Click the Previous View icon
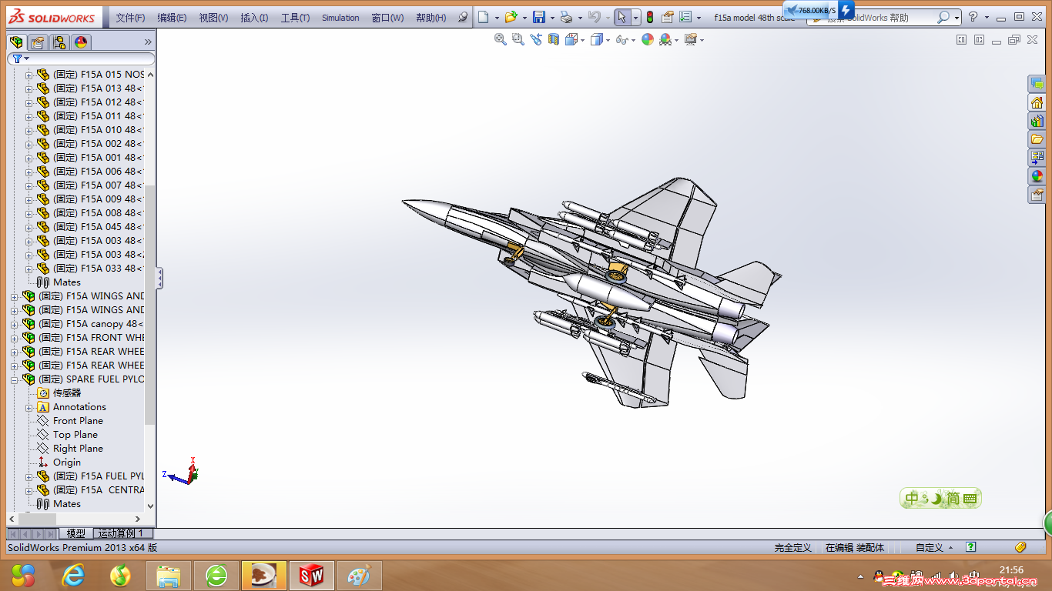 click(x=536, y=39)
